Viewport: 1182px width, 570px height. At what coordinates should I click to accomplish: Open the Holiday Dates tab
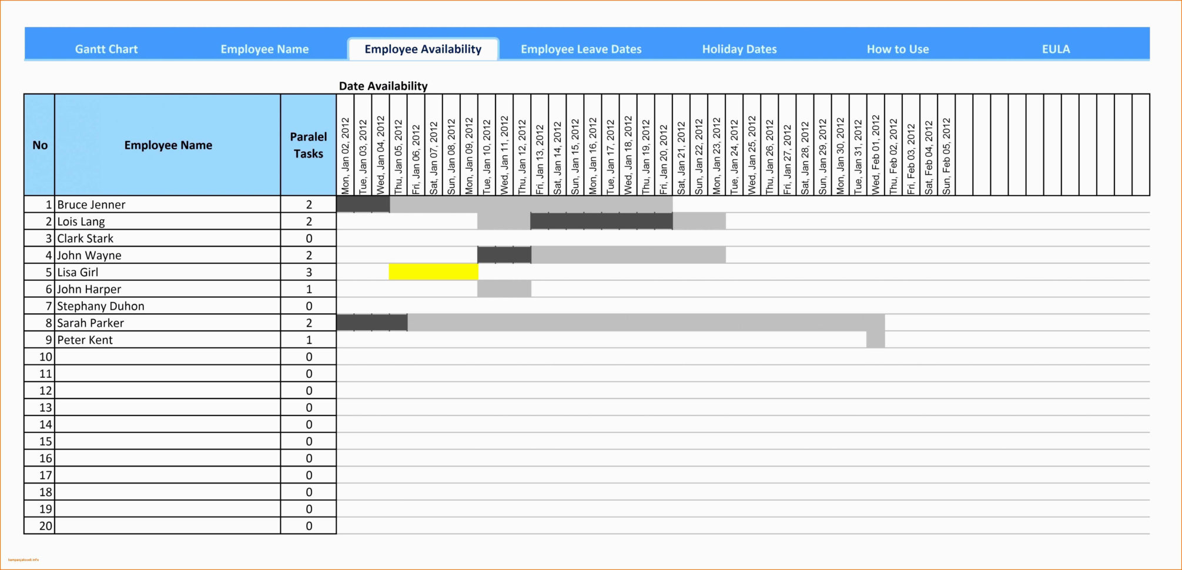click(x=739, y=49)
